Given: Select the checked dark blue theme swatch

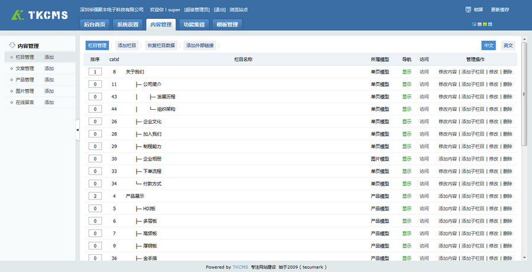Looking at the screenshot, I should tap(474, 24).
